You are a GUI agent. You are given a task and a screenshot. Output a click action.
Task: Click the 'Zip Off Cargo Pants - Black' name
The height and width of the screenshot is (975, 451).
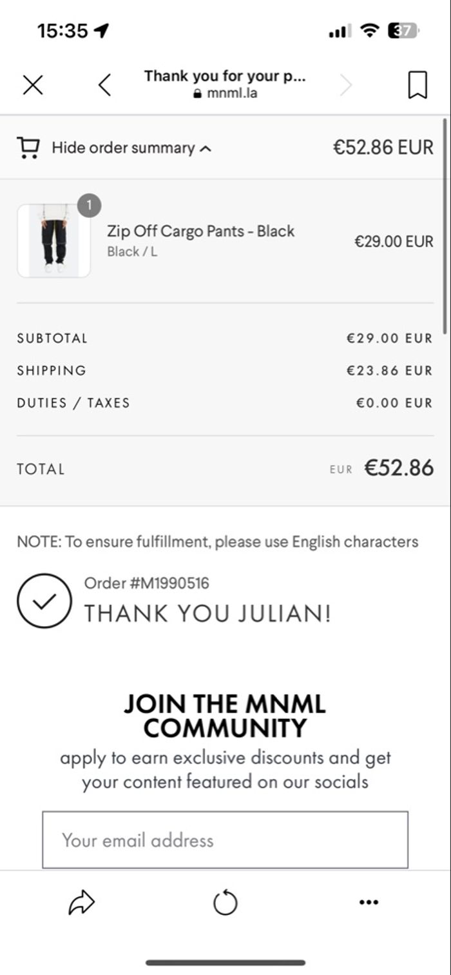(200, 231)
